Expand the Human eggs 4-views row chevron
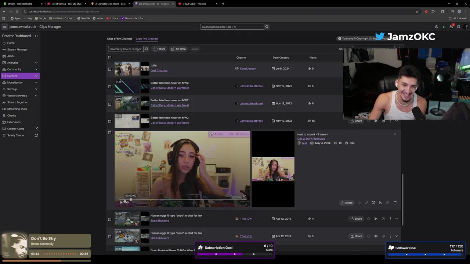Screen dimensions: 470x264 (x=397, y=219)
